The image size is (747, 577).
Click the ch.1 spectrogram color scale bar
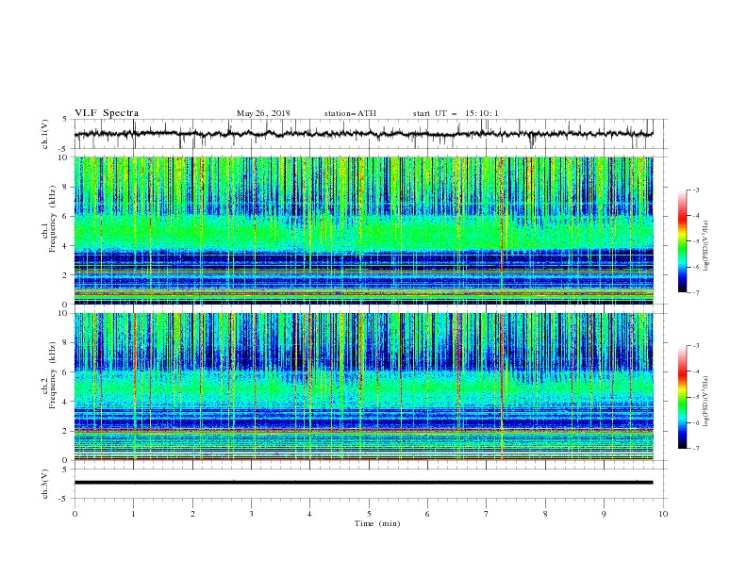point(683,241)
